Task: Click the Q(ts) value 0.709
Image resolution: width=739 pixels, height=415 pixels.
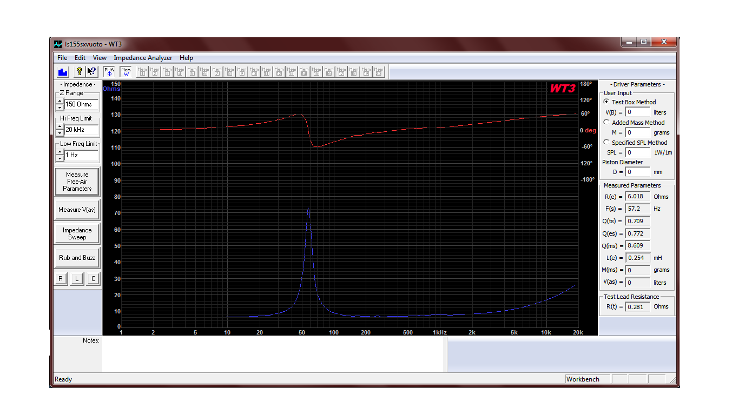Action: click(x=637, y=221)
